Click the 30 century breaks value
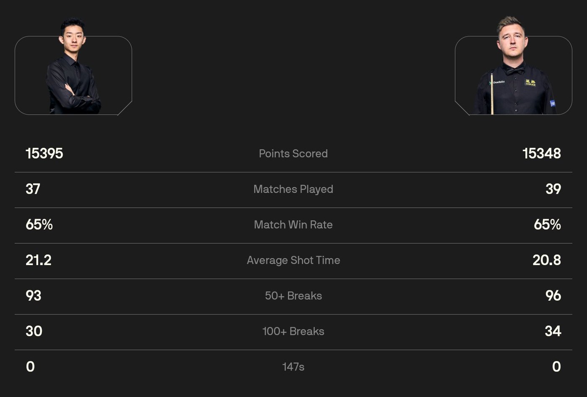Image resolution: width=587 pixels, height=397 pixels. [x=34, y=332]
